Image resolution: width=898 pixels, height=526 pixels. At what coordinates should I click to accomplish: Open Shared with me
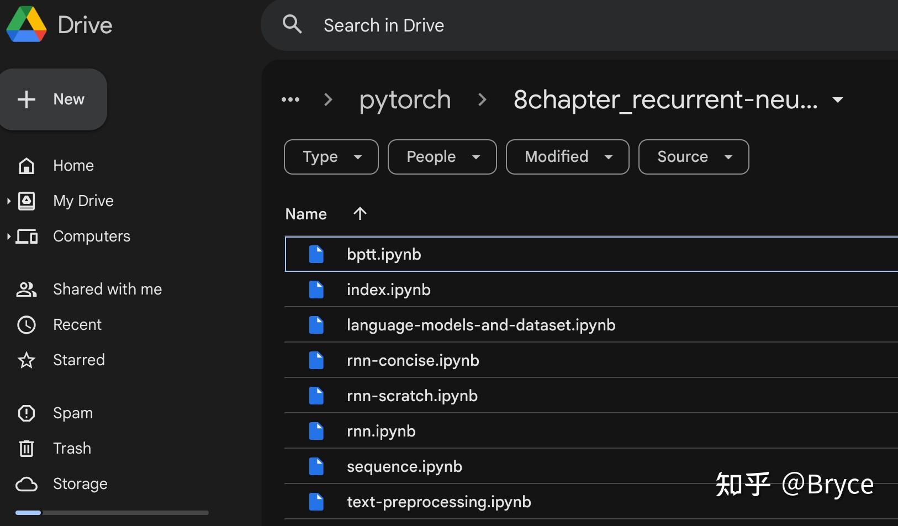[107, 289]
